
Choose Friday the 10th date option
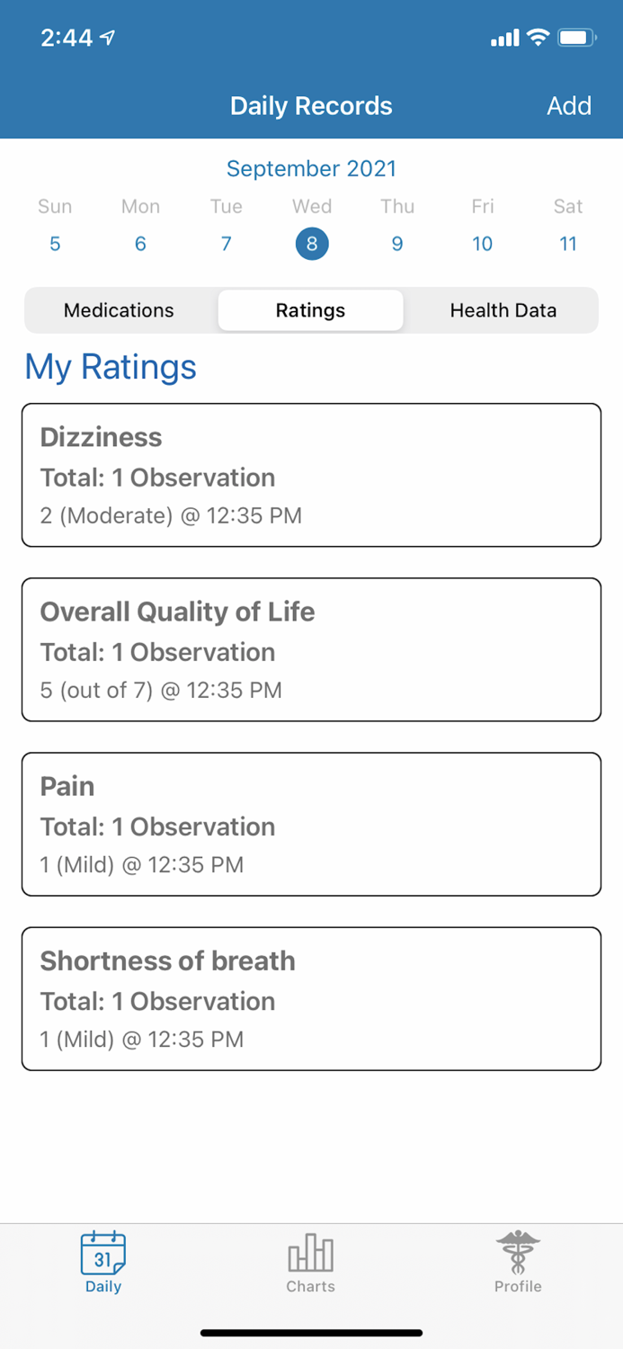click(482, 243)
